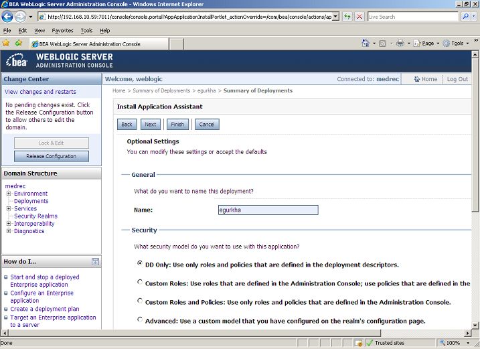Open Deployments in Domain Structure

point(31,201)
